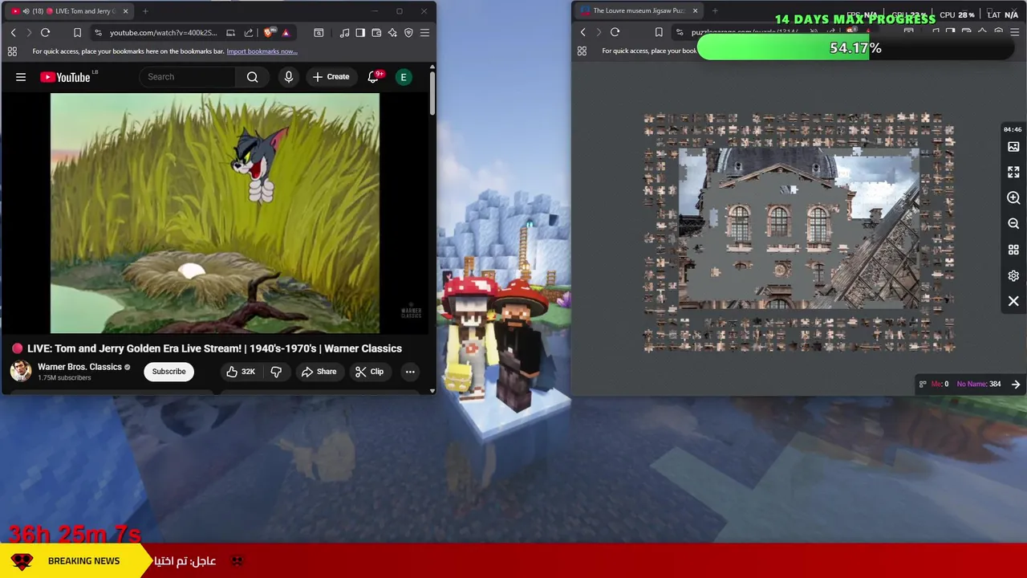Screen dimensions: 1027x578
Task: Close the Louvre puzzle tab
Action: pyautogui.click(x=695, y=11)
